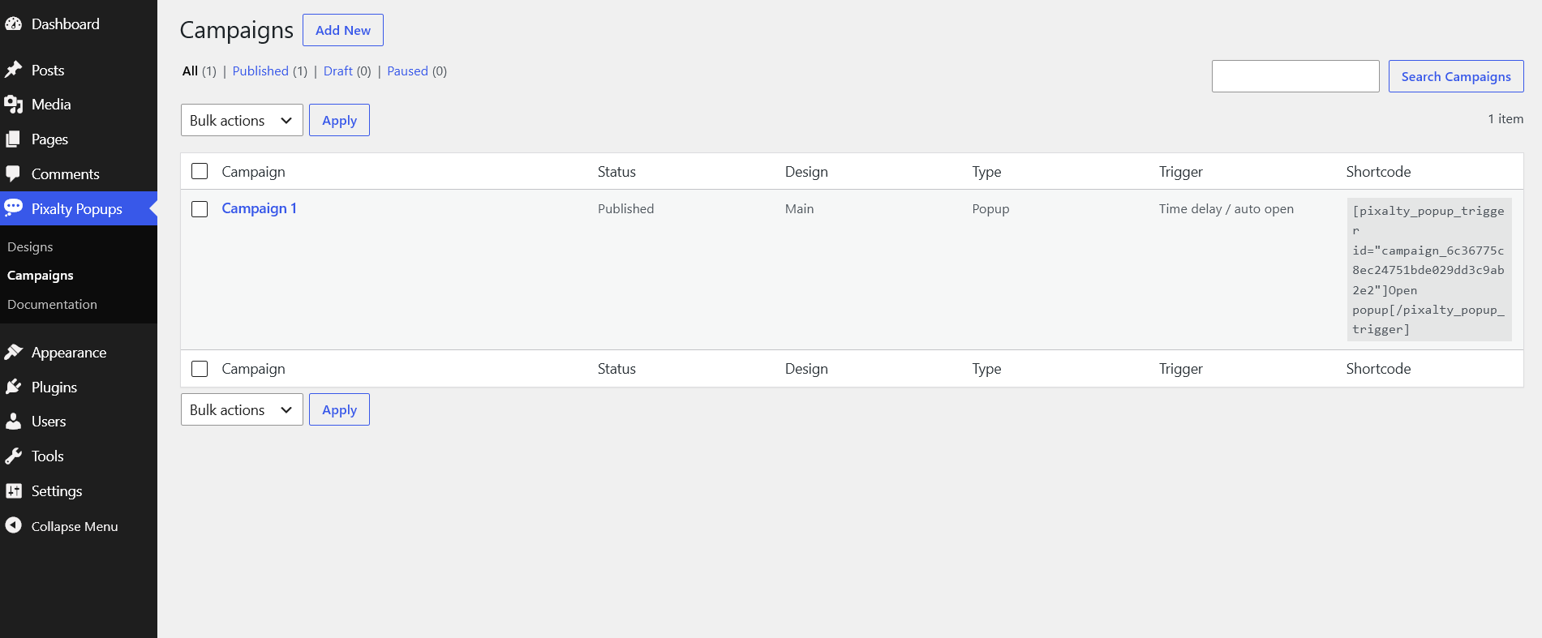Open the Media library icon
The image size is (1542, 638).
(14, 105)
